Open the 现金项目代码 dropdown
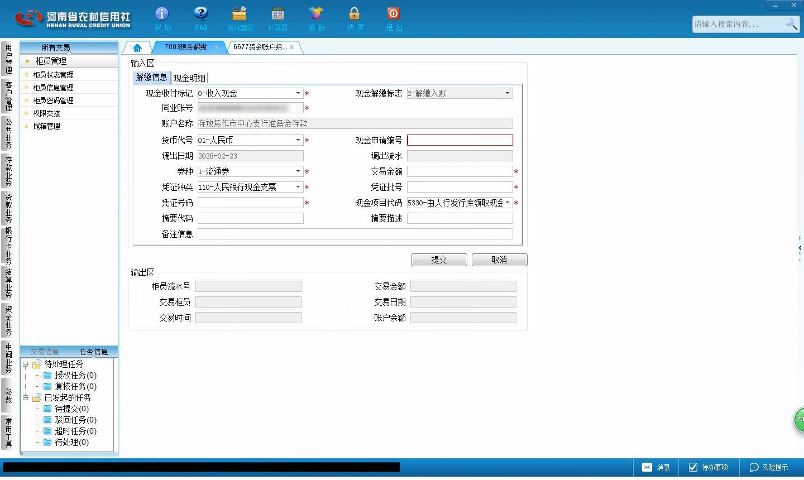The width and height of the screenshot is (804, 480). 508,203
